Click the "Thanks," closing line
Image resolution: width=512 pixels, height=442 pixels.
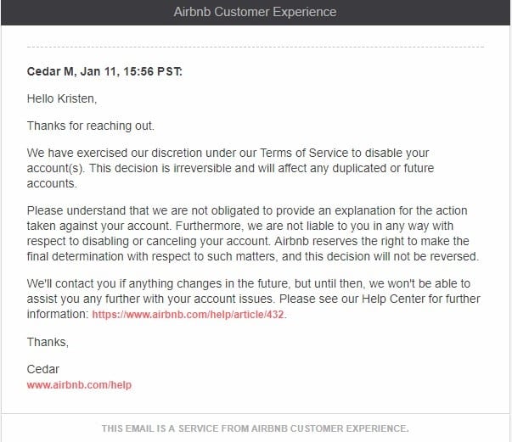coord(48,342)
